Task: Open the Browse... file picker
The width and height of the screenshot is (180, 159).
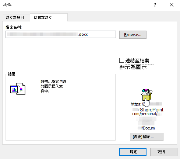Action: click(133, 35)
